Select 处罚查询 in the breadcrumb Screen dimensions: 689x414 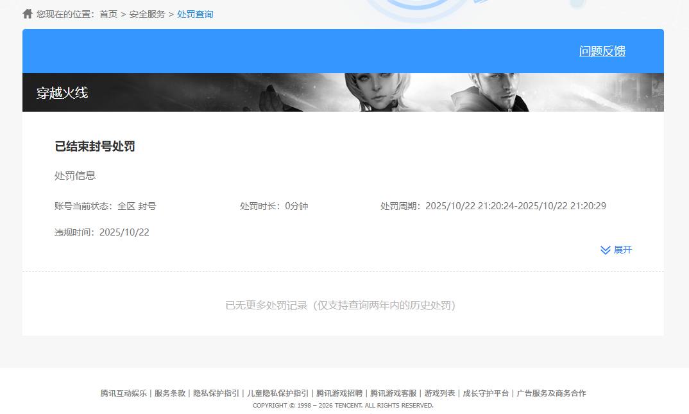pos(195,13)
